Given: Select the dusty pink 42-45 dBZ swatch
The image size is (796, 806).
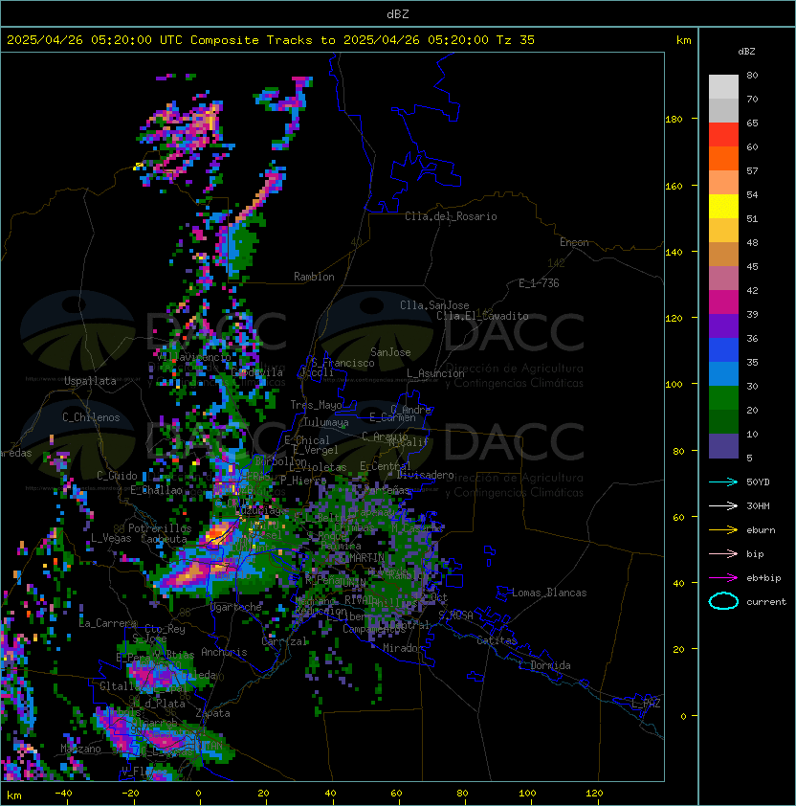Looking at the screenshot, I should coord(723,279).
